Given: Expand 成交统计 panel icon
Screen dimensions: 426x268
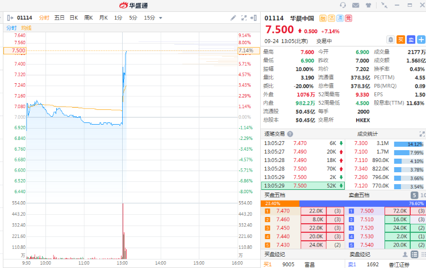Looking at the screenshot, I should pyautogui.click(x=422, y=134).
